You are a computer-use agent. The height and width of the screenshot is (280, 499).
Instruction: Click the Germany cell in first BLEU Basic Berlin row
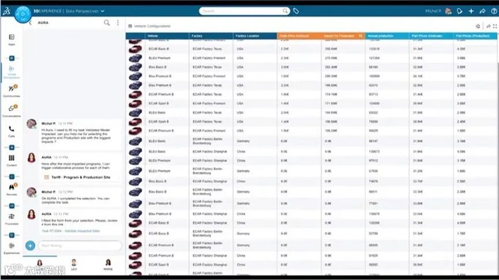243,141
